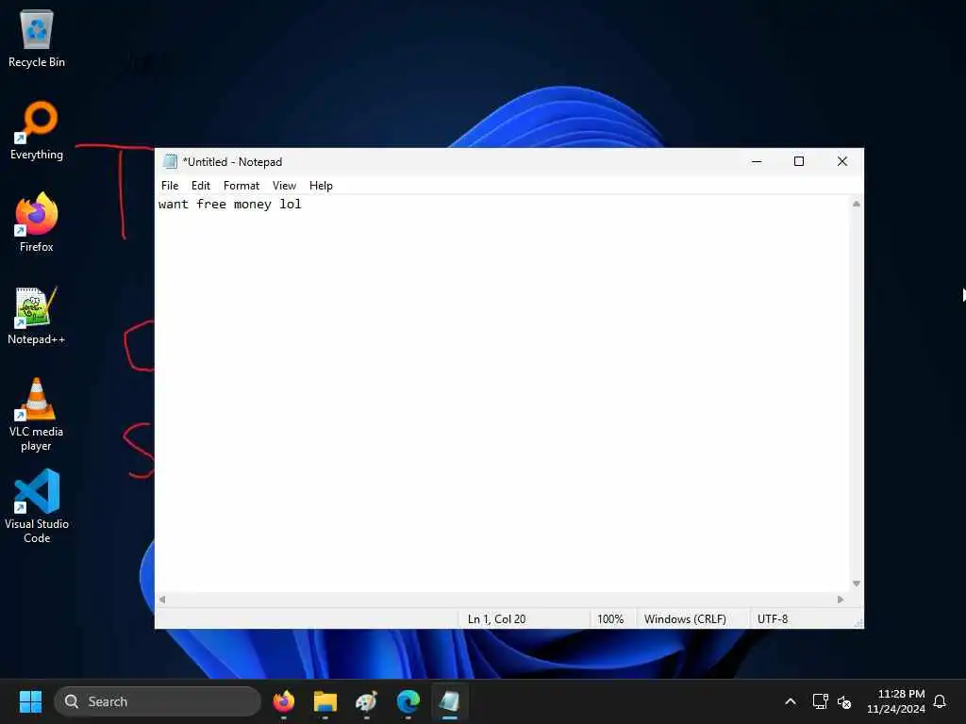Launch Firefox from the taskbar
Viewport: 966px width, 724px height.
284,701
